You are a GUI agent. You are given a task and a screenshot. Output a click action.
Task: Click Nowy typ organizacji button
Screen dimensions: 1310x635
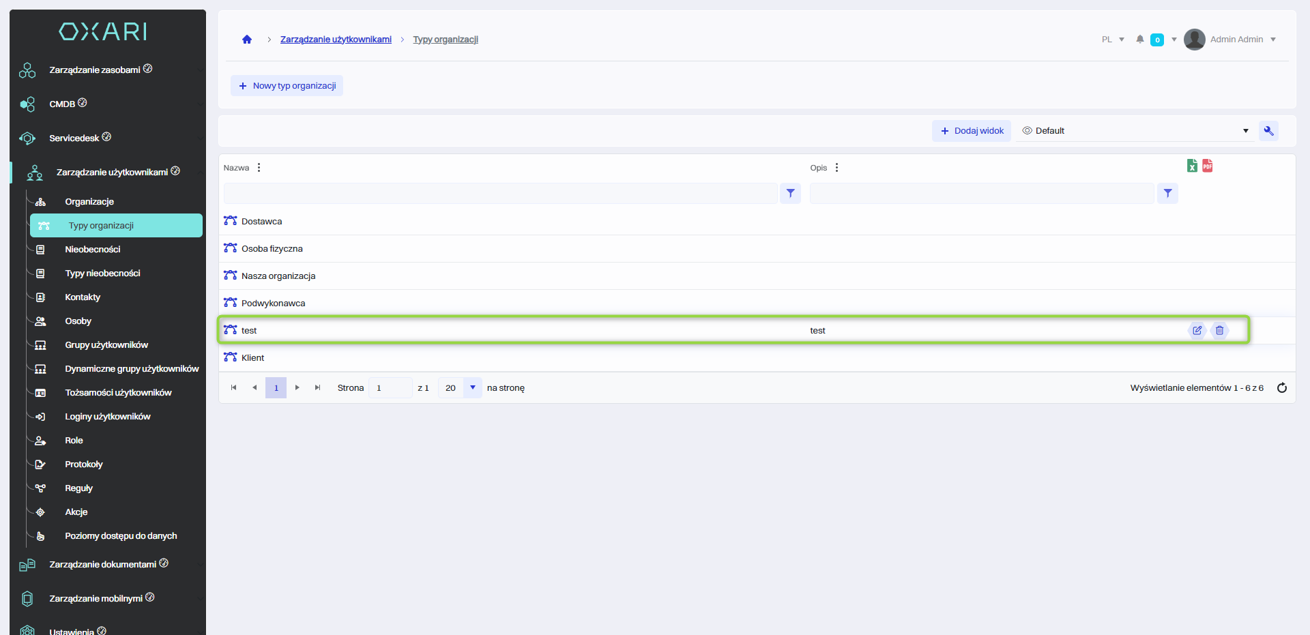(x=287, y=86)
